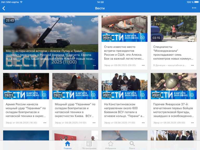
Task: Click the 'Эфир от 08.08.2025 (16:30)' text
Action: [x=21, y=123]
